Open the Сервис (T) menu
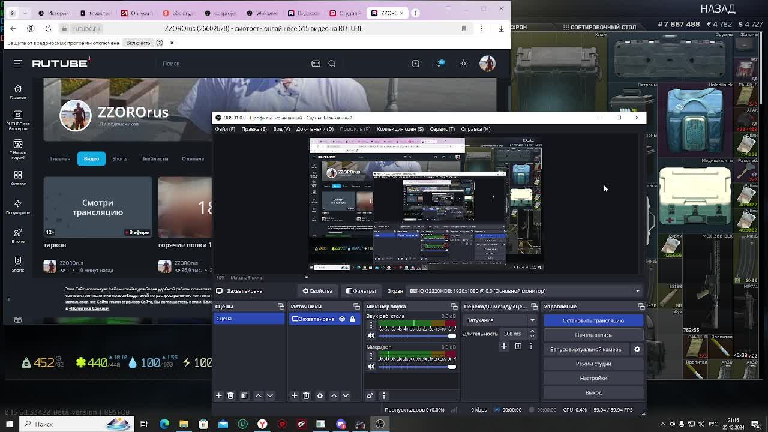 [x=442, y=129]
